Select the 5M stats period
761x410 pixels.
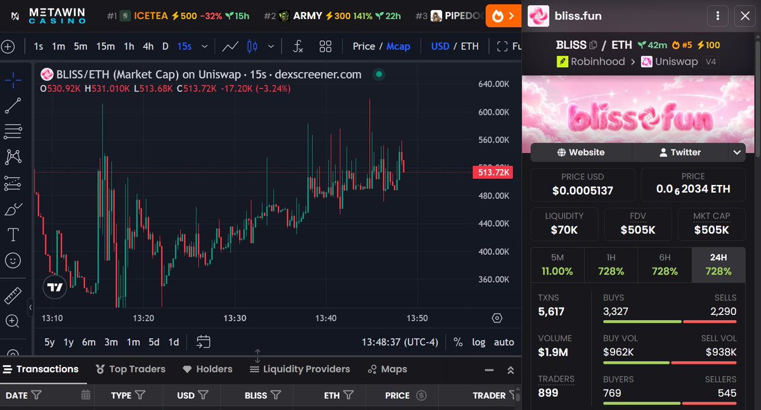click(557, 264)
